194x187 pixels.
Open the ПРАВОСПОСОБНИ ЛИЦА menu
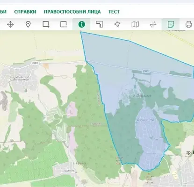(72, 12)
